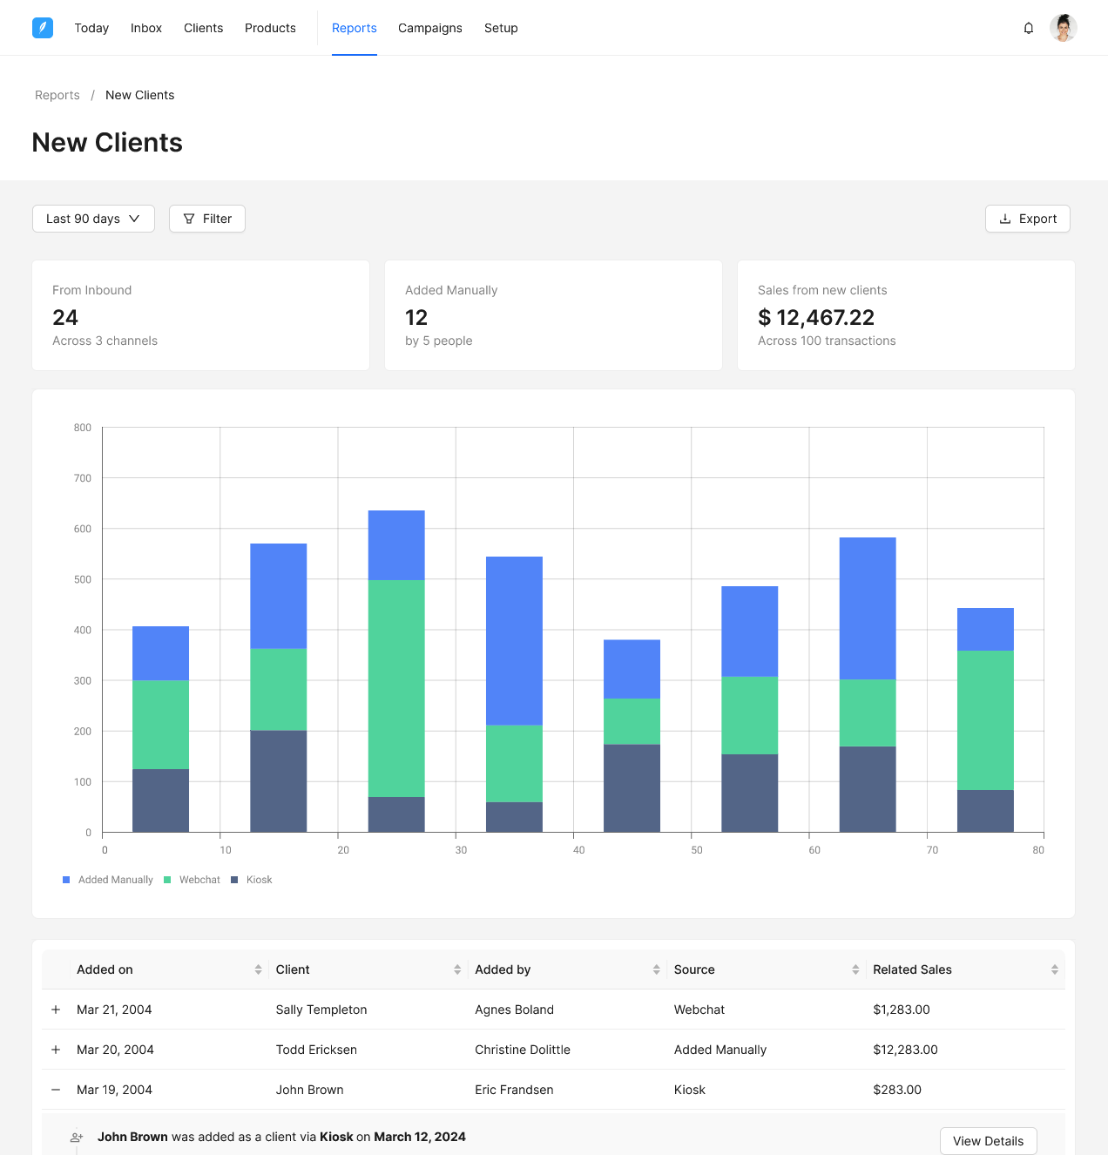
Task: Open the Filter button
Action: [207, 219]
